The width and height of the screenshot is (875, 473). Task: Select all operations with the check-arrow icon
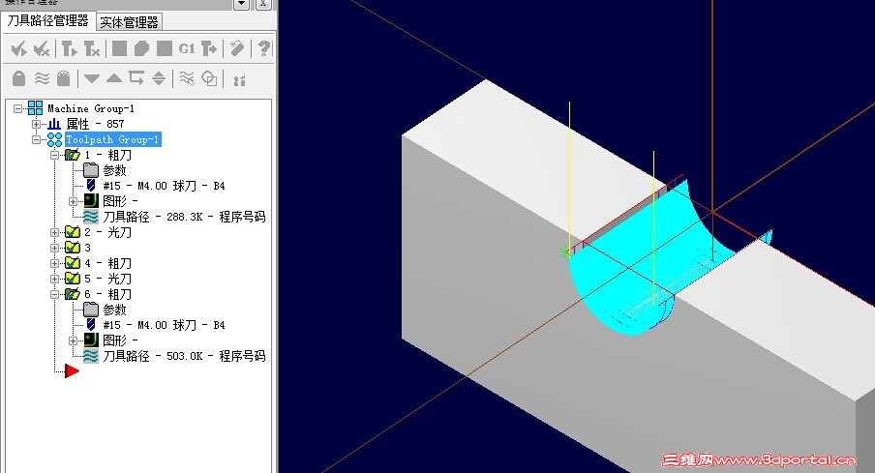coord(19,49)
